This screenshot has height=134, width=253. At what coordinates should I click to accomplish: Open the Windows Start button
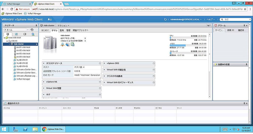[x=4, y=129]
